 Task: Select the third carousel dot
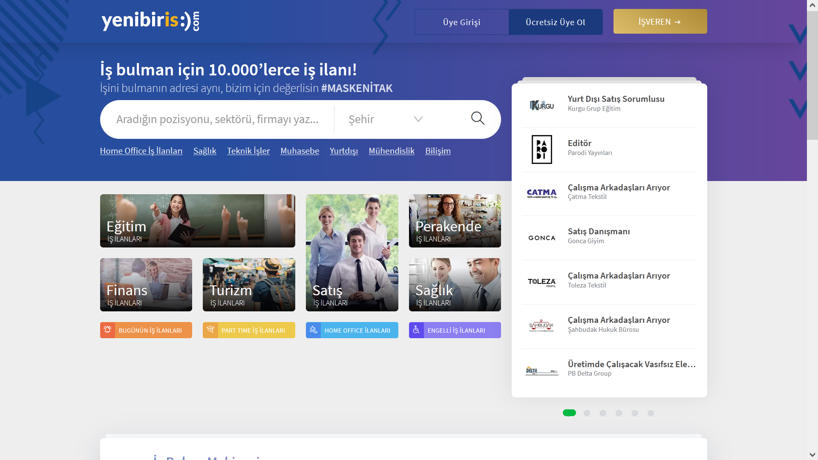[603, 413]
